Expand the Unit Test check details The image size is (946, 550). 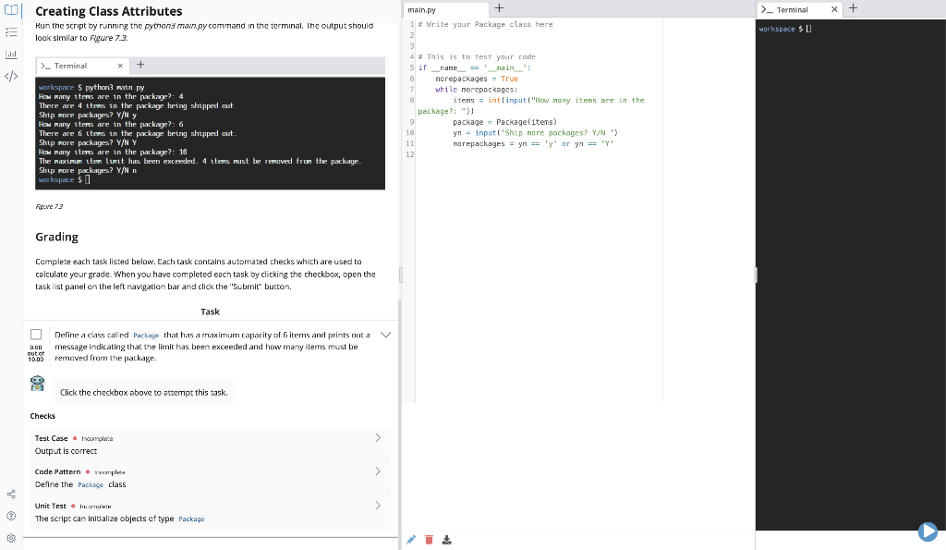[x=379, y=506]
